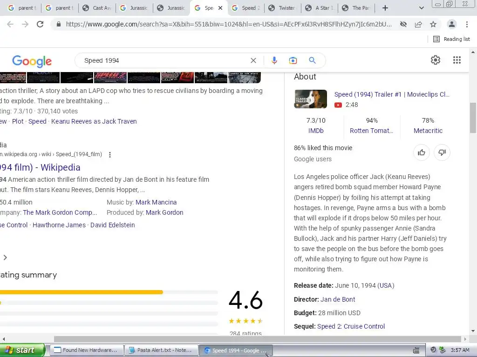Open on-screen keyboard tray icon
477x357 pixels.
[x=416, y=350]
